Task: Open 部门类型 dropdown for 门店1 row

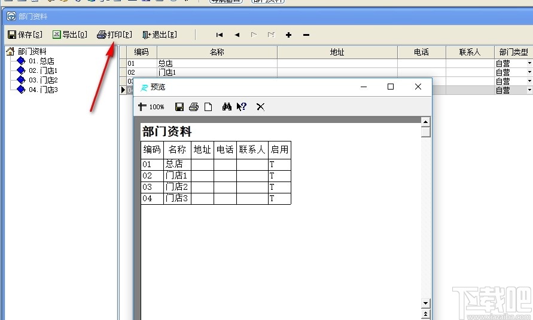Action: [529, 72]
